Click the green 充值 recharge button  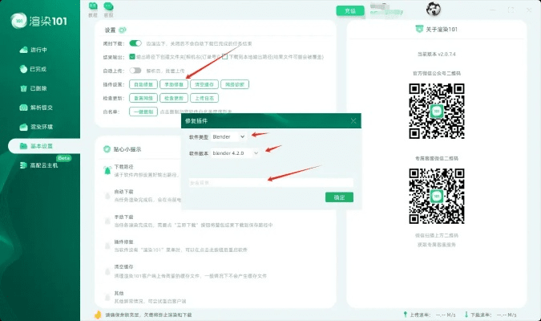pyautogui.click(x=350, y=10)
